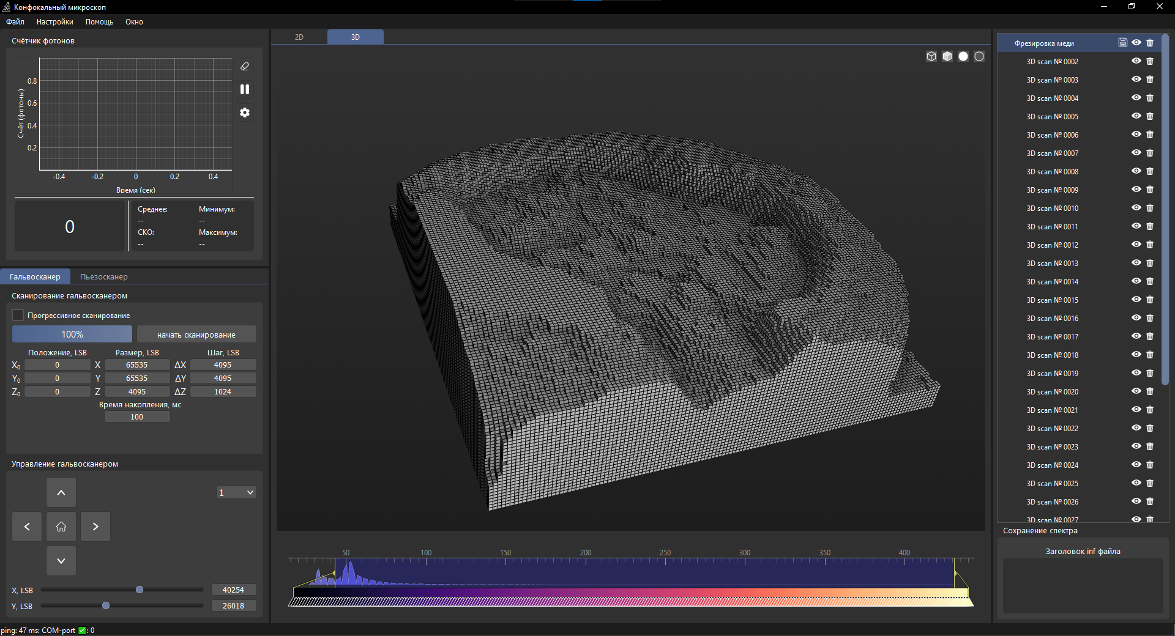Click the 100% scan progress bar
This screenshot has width=1175, height=636.
pyautogui.click(x=72, y=334)
